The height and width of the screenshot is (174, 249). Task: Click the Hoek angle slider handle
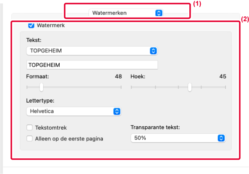(x=190, y=87)
